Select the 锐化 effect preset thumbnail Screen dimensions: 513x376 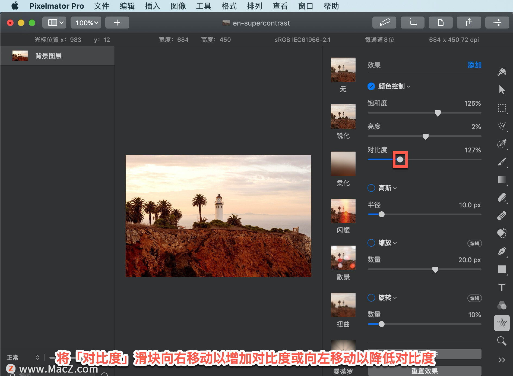(x=343, y=117)
